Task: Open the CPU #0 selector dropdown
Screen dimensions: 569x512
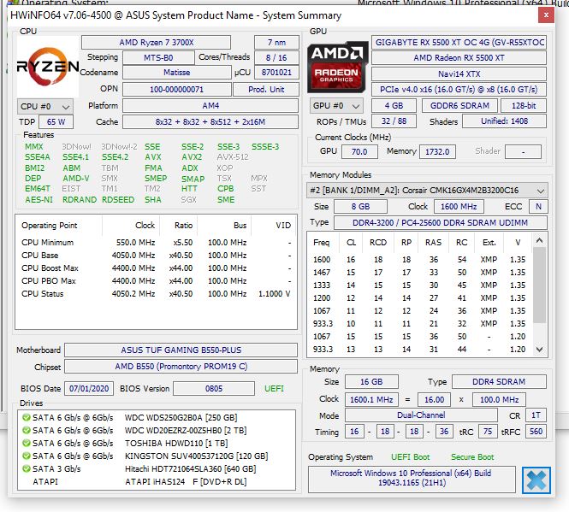Action: [x=45, y=107]
